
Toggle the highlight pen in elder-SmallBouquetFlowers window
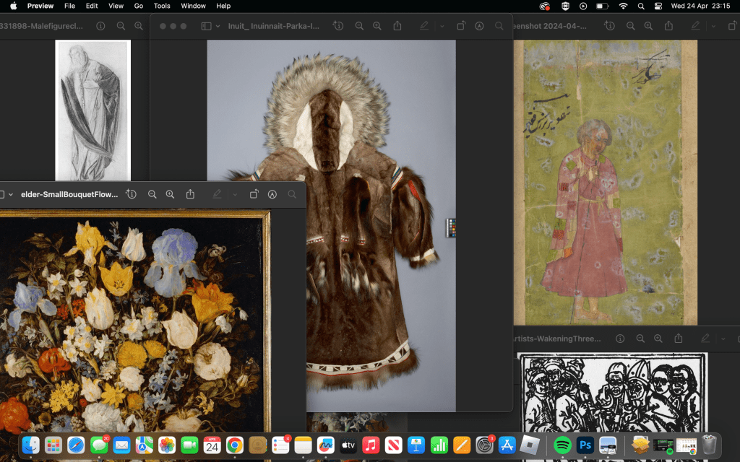tap(217, 194)
